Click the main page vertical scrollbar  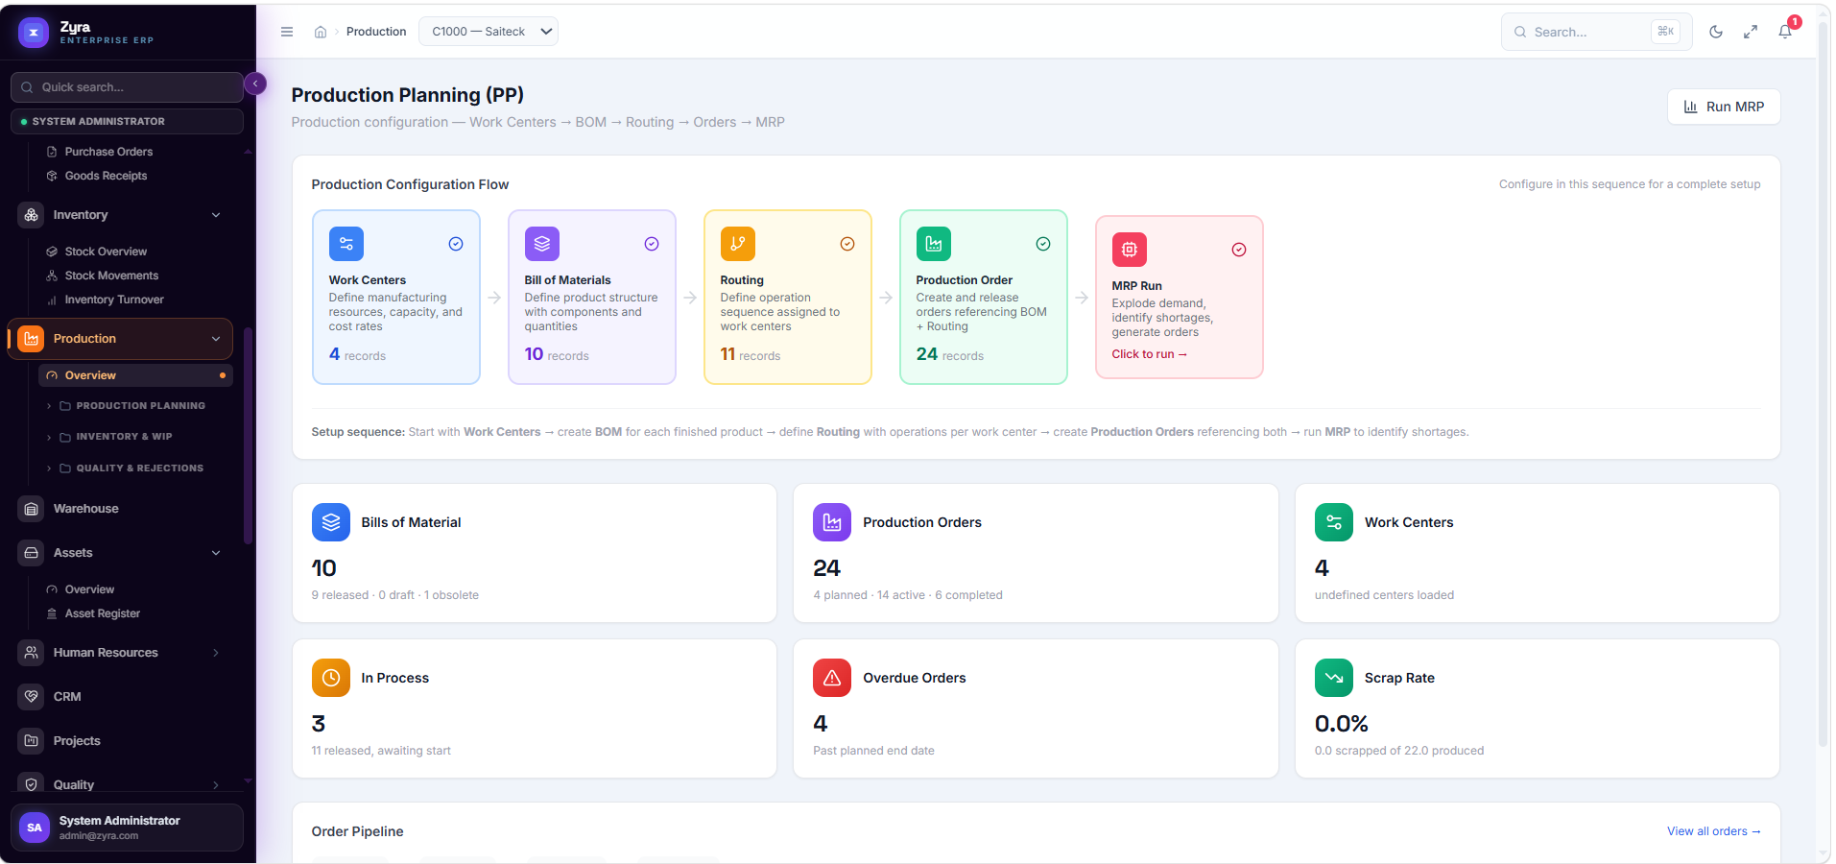1824,384
